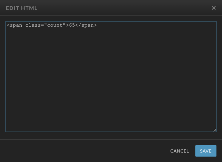Click the equals sign after class
Screen dimensions: 222x162
pos(42,25)
